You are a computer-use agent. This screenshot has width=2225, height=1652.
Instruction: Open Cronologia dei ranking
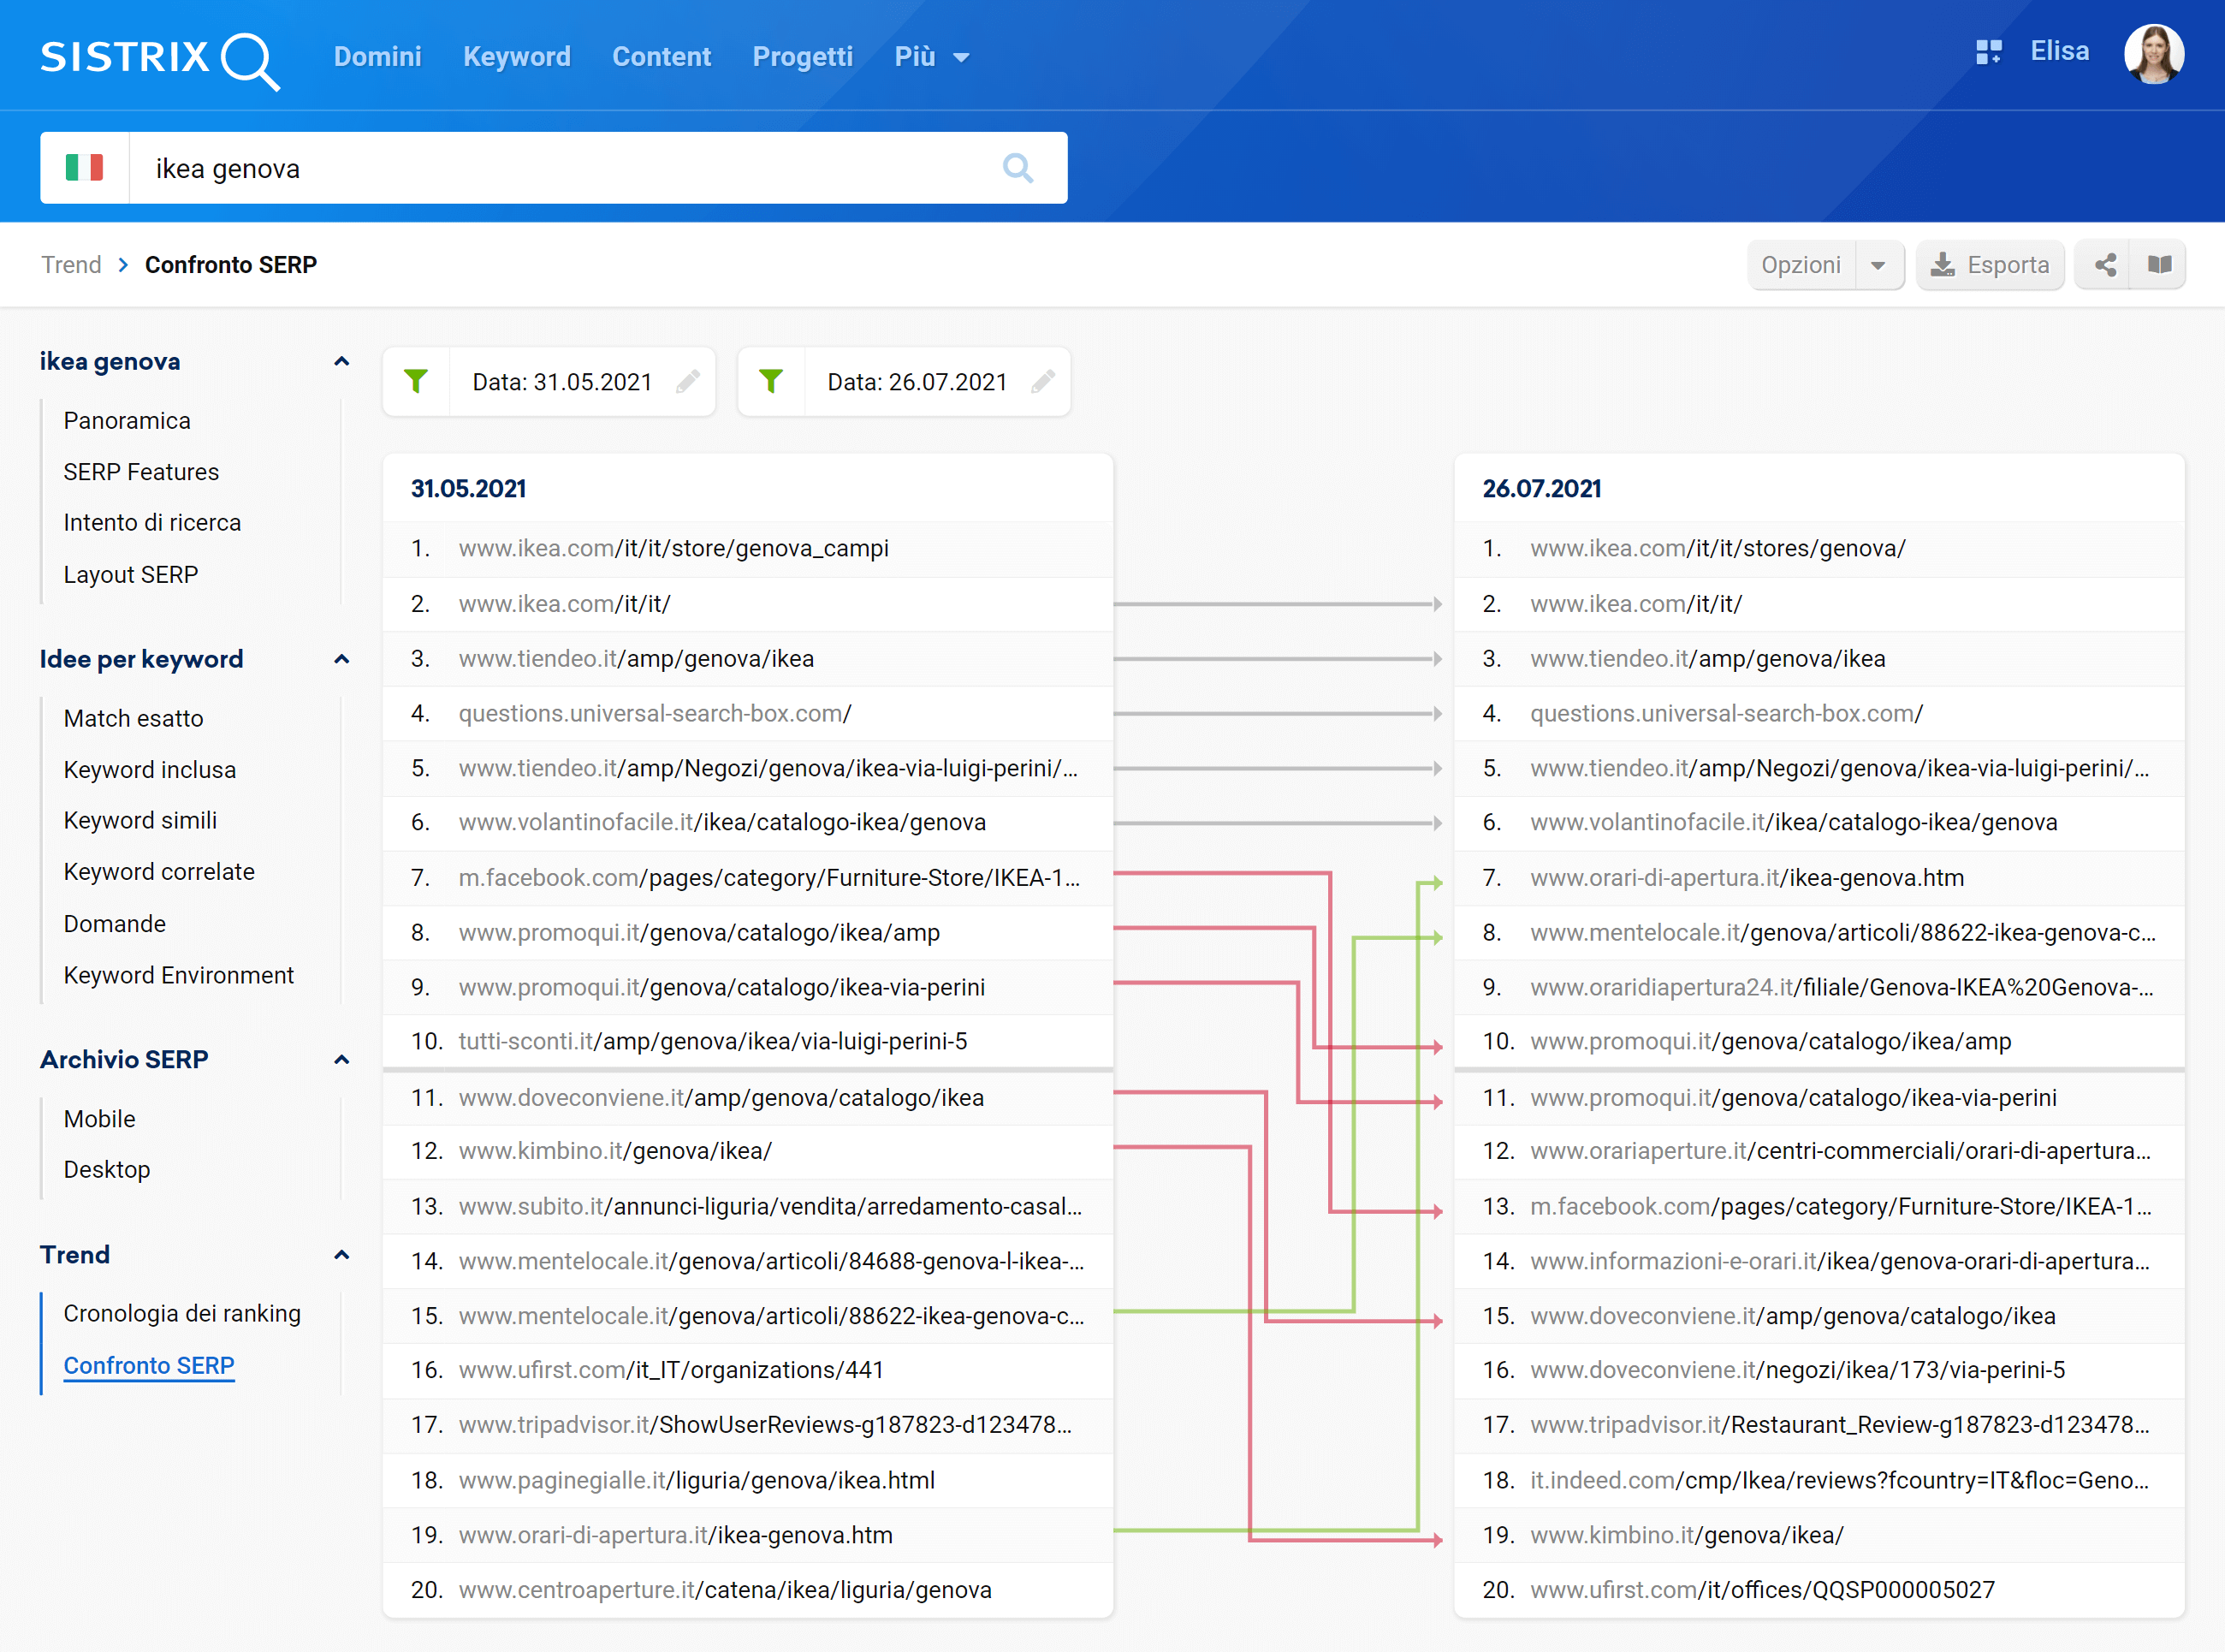182,1314
